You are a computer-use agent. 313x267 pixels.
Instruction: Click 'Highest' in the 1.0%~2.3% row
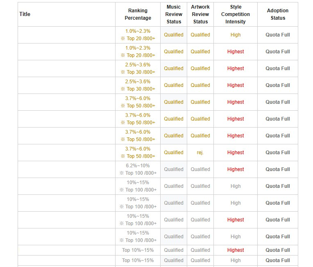coord(236,52)
